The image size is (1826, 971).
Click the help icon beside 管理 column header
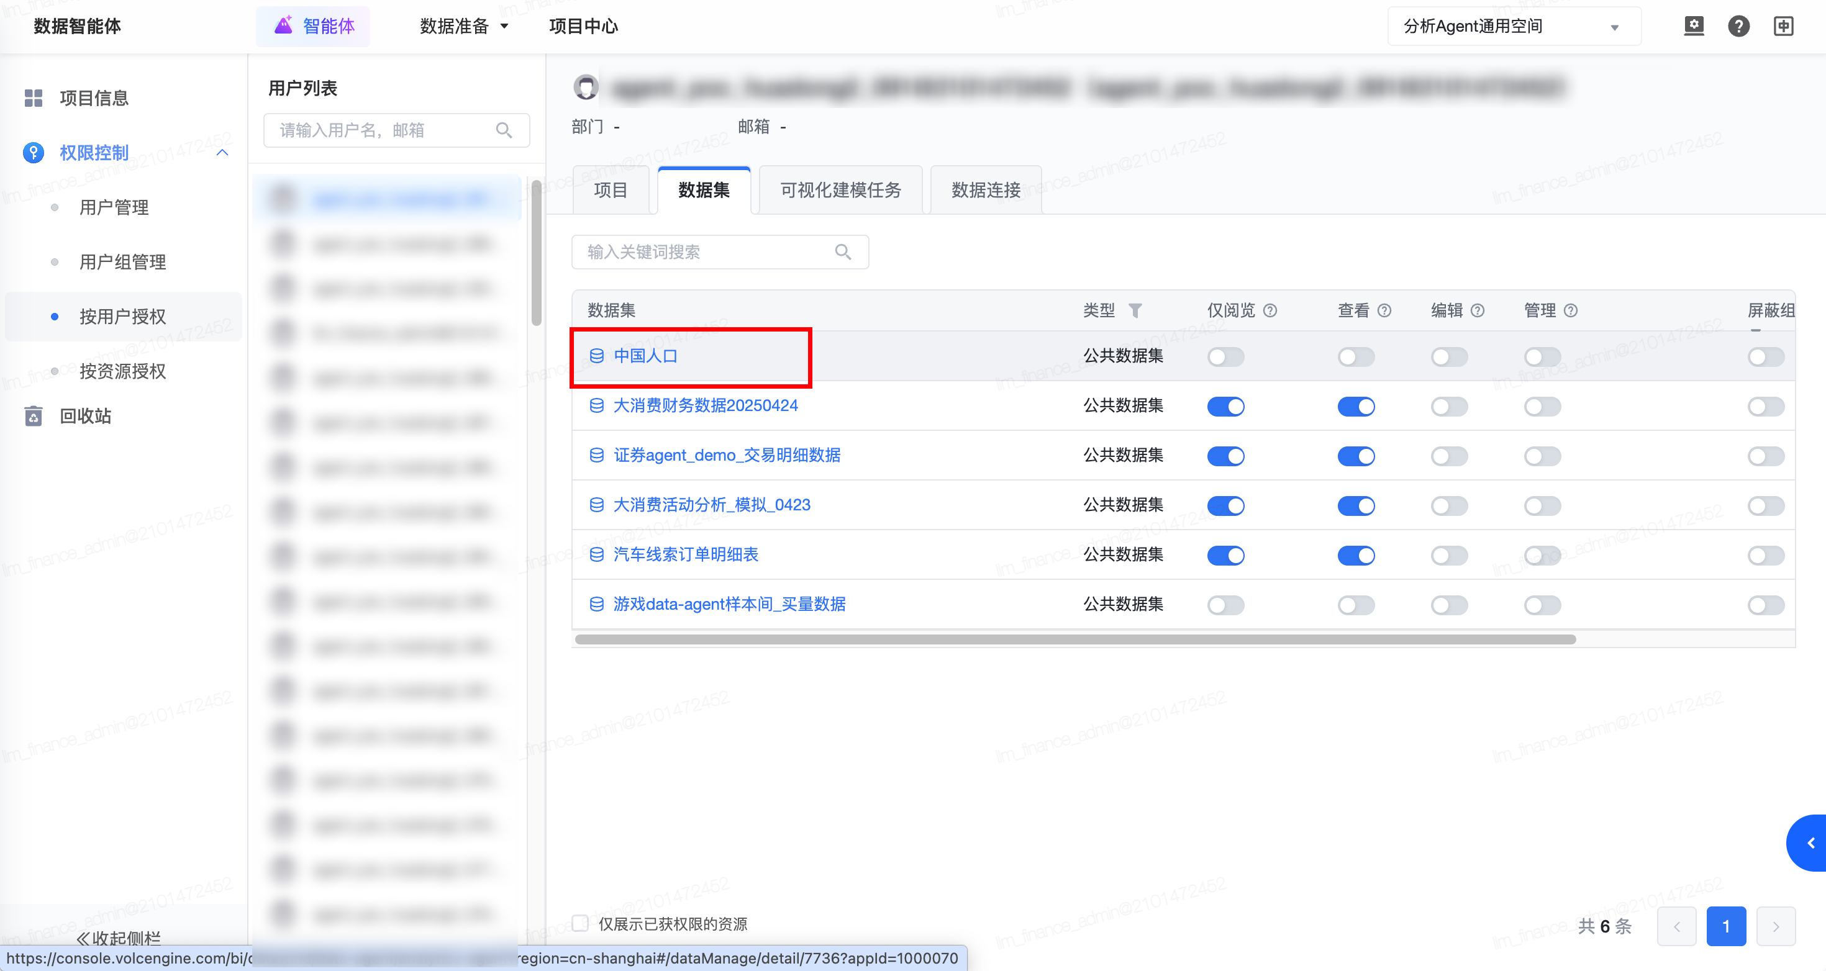(1571, 310)
